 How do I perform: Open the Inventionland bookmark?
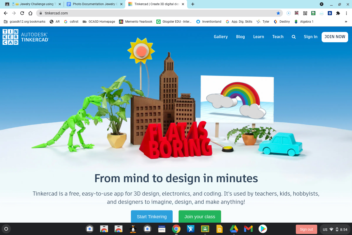[x=209, y=22]
